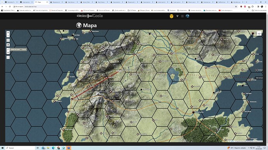
Task: Expand the map layers control
Action: tap(259, 33)
